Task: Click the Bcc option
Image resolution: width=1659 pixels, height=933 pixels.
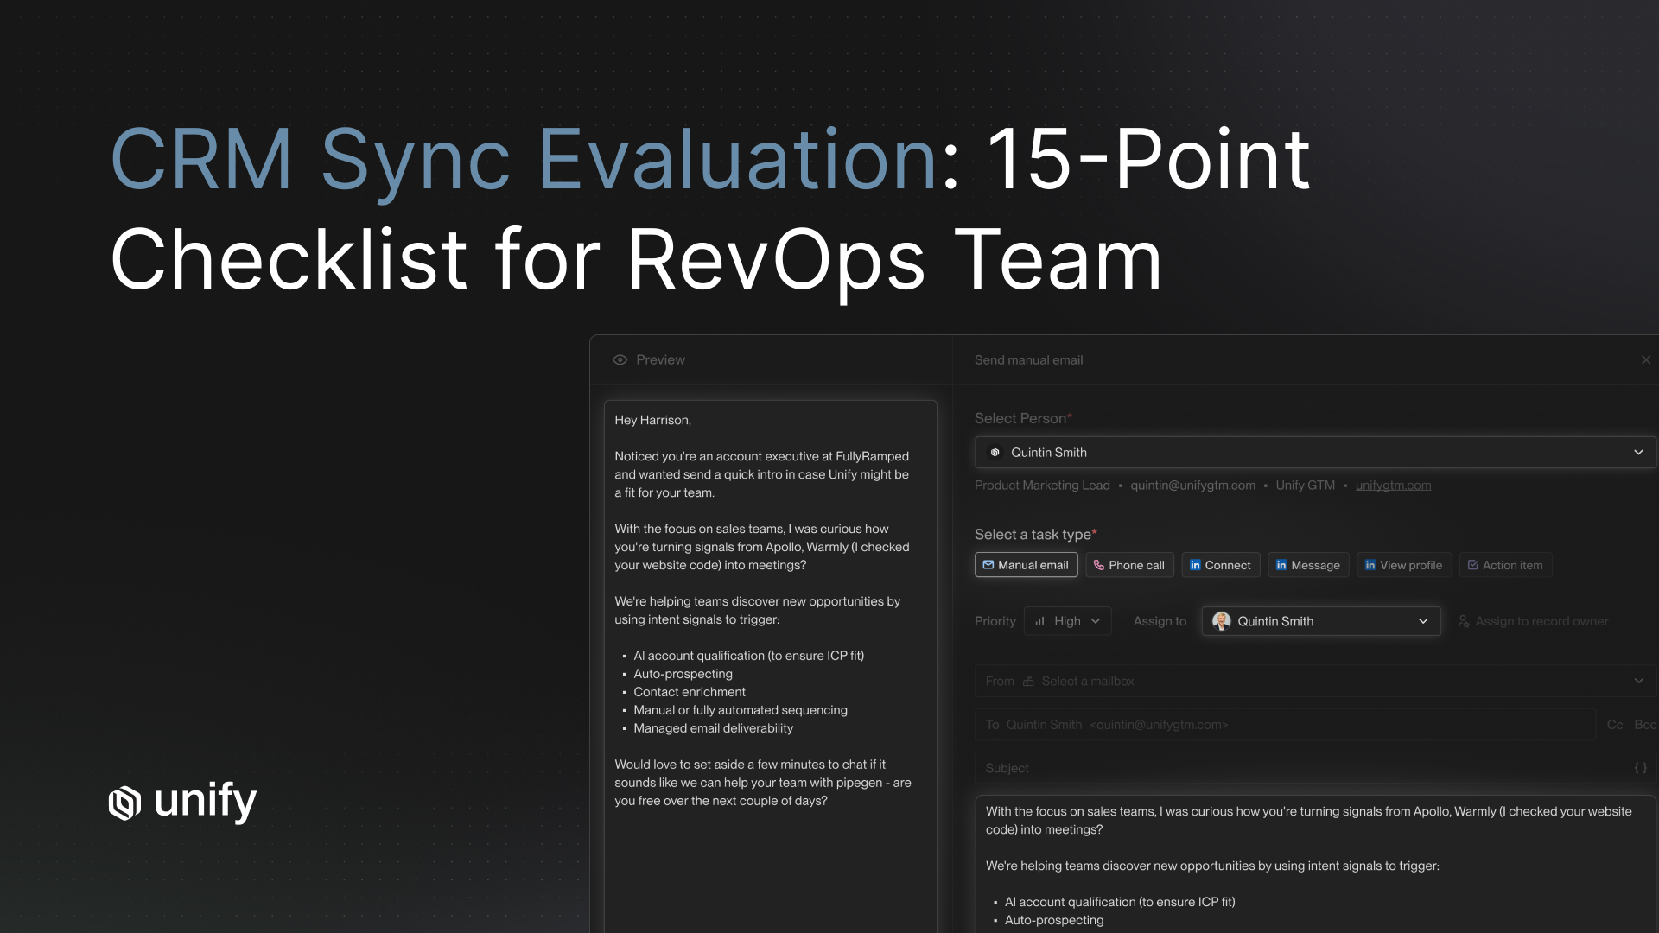Action: pyautogui.click(x=1644, y=725)
